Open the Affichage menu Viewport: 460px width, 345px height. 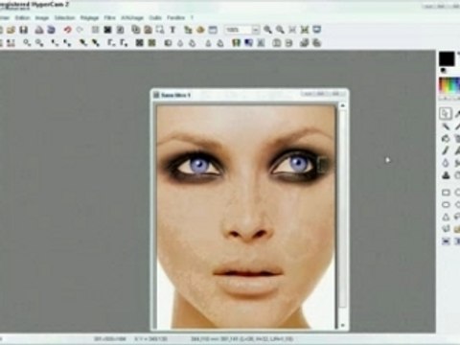tap(132, 18)
